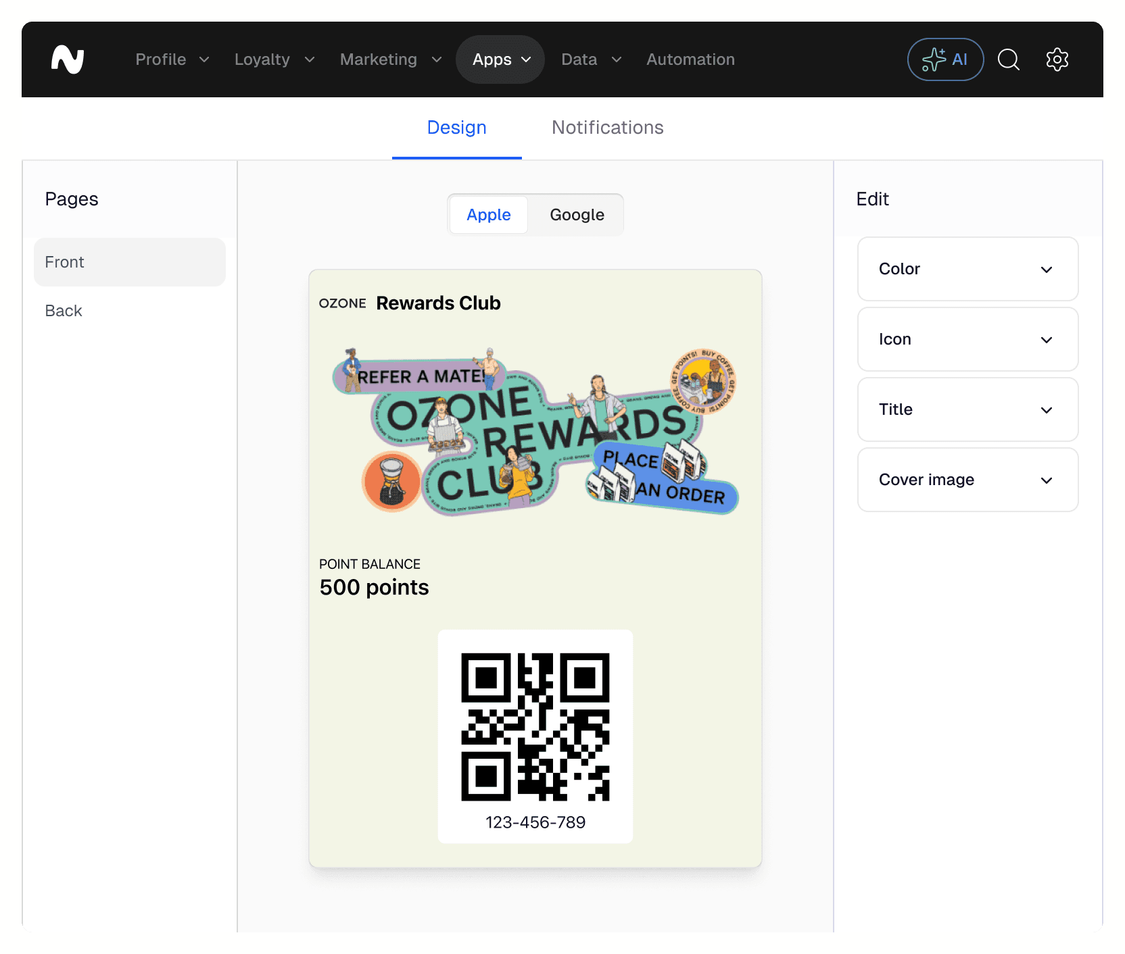
Task: Switch to the Notifications tab
Action: (608, 128)
